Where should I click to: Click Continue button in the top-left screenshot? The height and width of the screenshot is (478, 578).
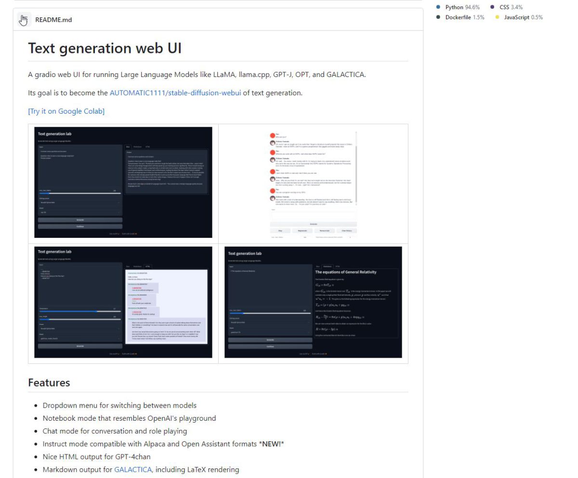[x=80, y=226]
